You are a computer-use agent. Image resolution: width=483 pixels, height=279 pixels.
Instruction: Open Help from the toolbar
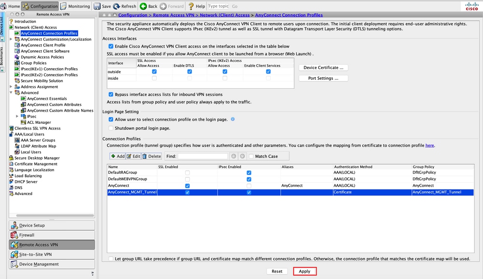pos(196,6)
